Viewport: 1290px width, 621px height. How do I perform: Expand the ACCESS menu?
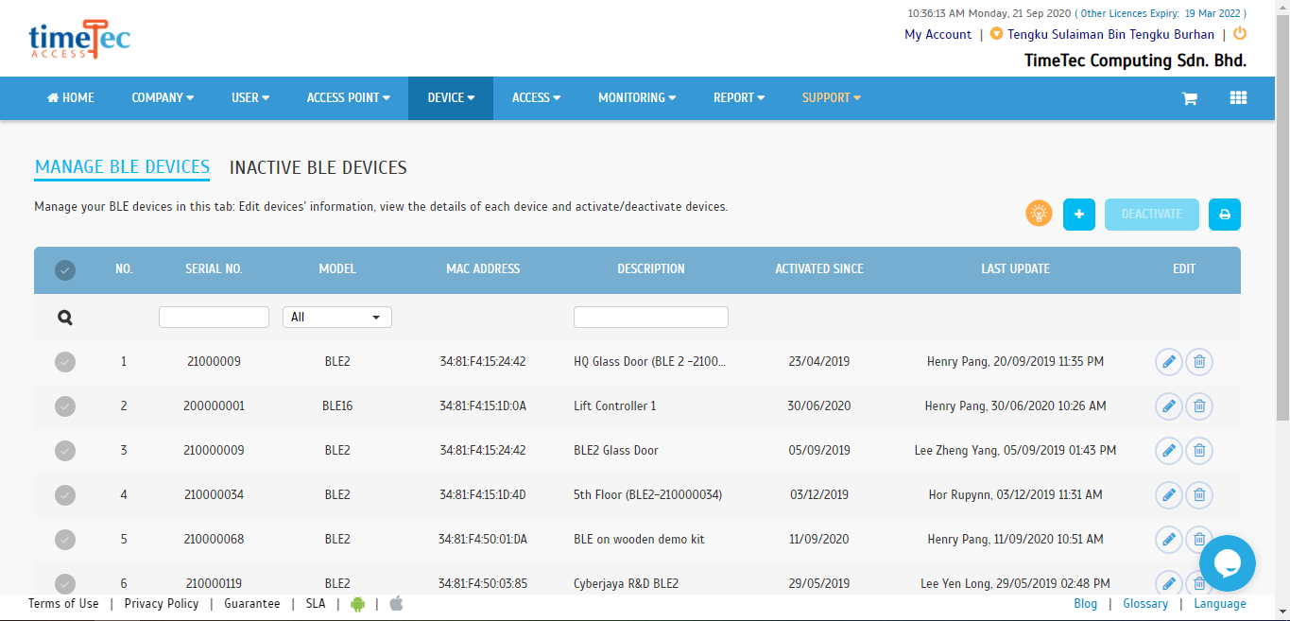536,97
